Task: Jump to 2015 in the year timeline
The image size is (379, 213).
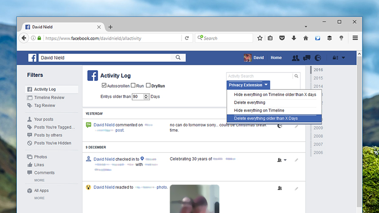Action: pos(318,78)
